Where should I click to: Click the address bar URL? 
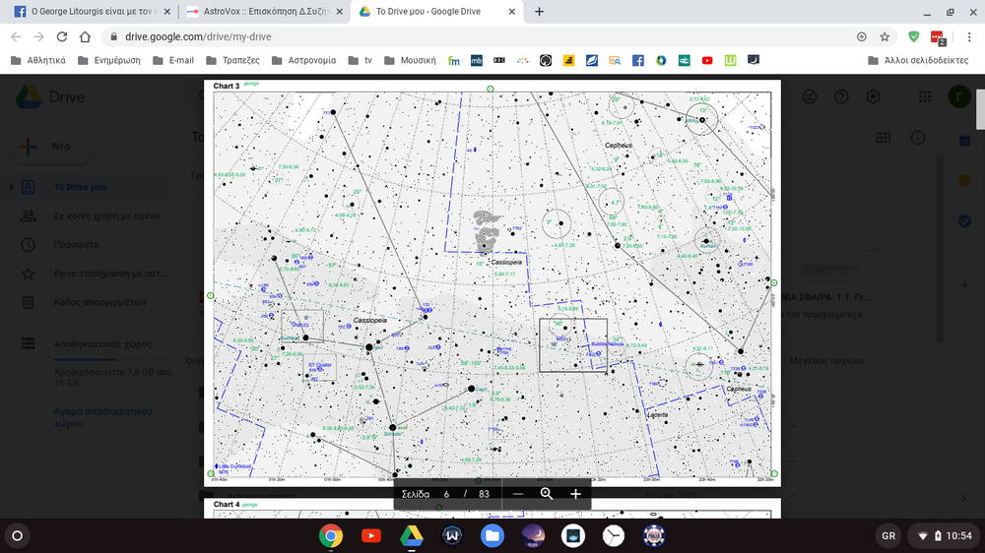pyautogui.click(x=198, y=36)
